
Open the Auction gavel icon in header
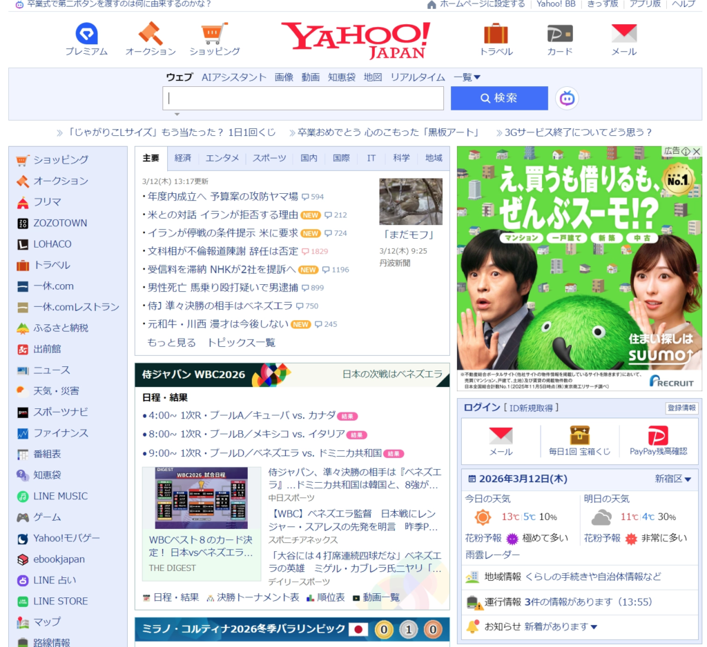[x=150, y=34]
